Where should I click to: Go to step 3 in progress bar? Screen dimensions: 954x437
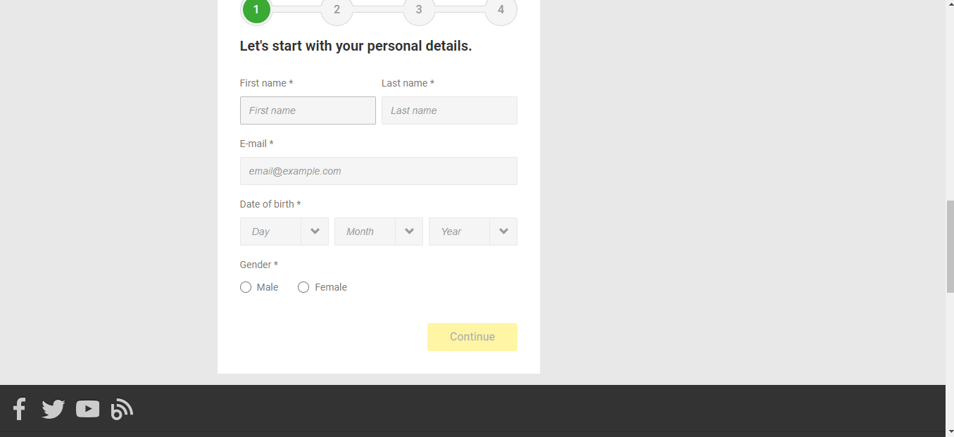(419, 10)
